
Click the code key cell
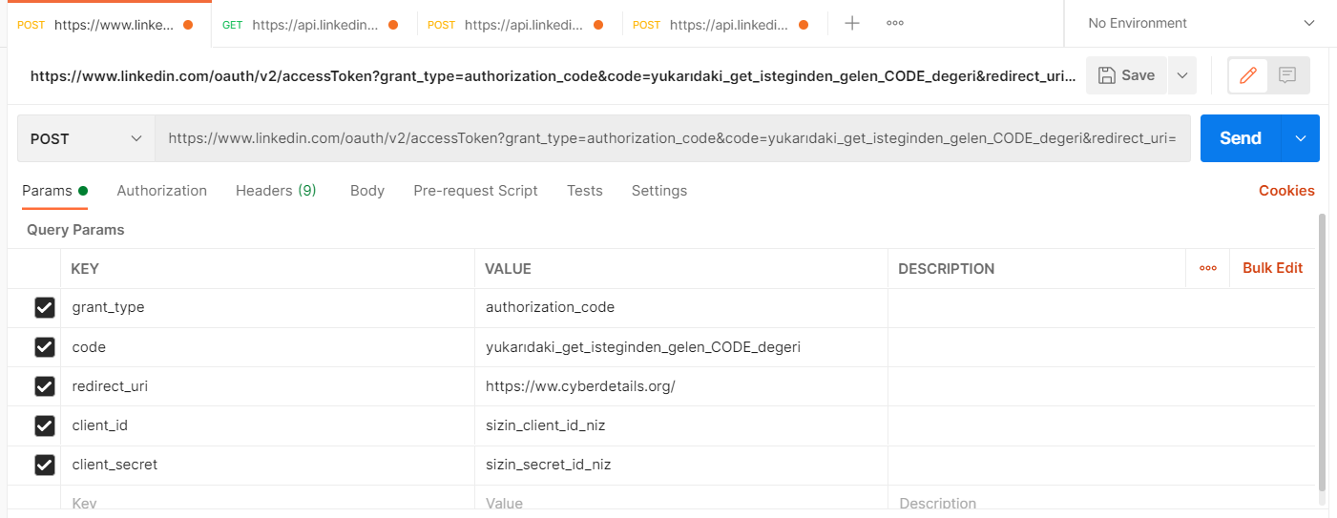click(267, 347)
